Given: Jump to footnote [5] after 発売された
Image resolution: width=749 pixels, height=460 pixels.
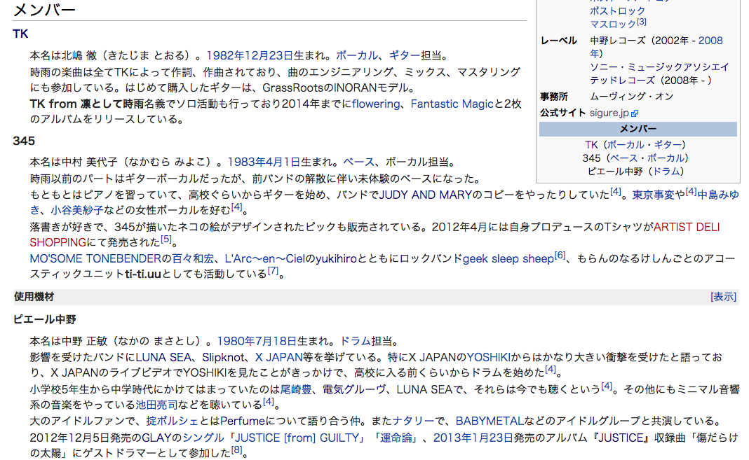Looking at the screenshot, I should point(166,239).
